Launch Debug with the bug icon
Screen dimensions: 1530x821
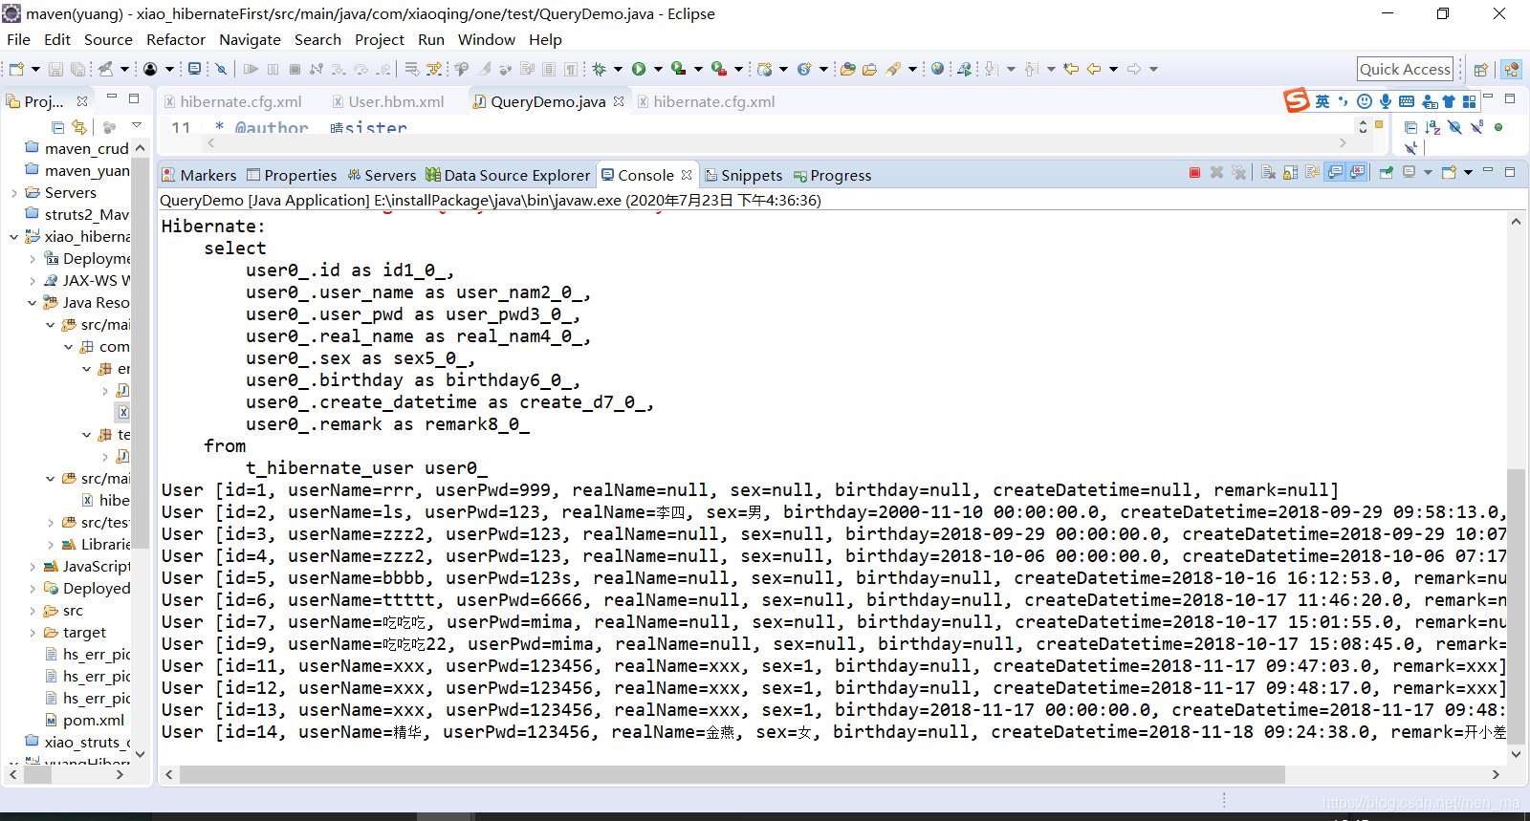(599, 69)
